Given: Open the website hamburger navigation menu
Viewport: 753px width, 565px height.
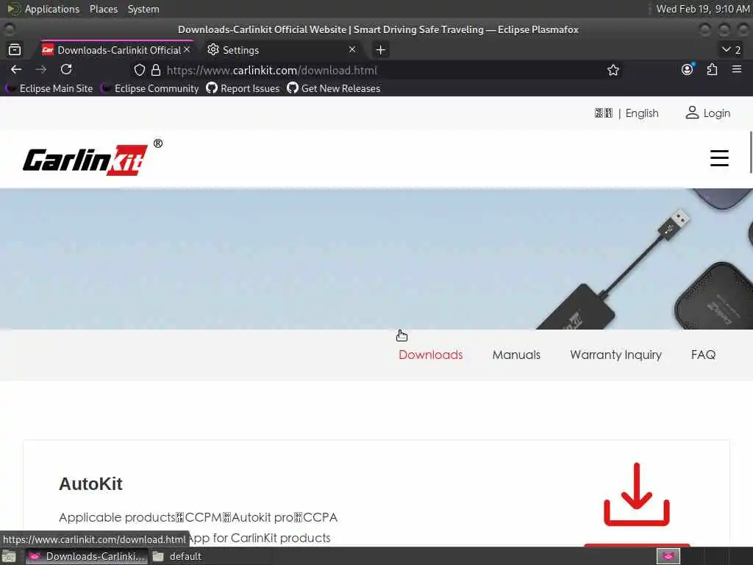Looking at the screenshot, I should (719, 158).
